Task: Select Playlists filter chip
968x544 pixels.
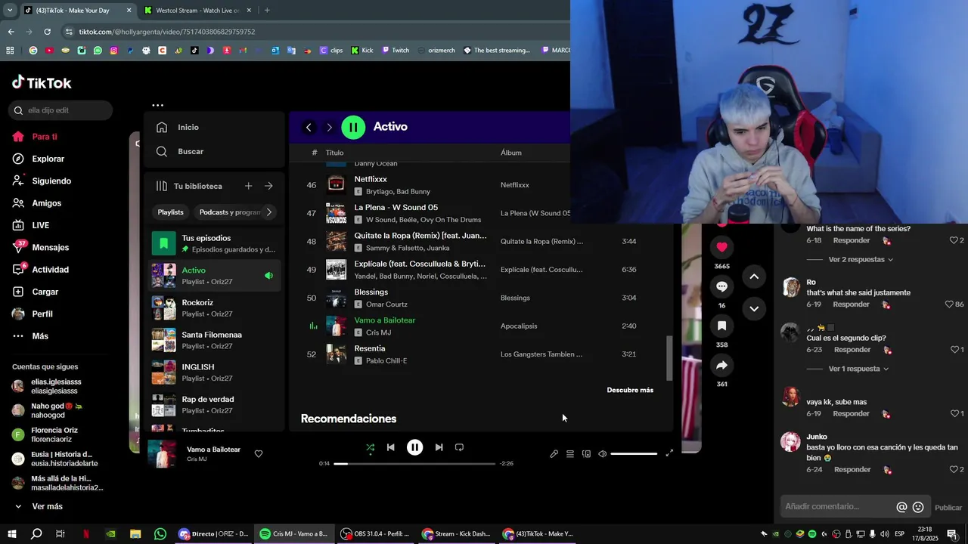Action: [170, 212]
